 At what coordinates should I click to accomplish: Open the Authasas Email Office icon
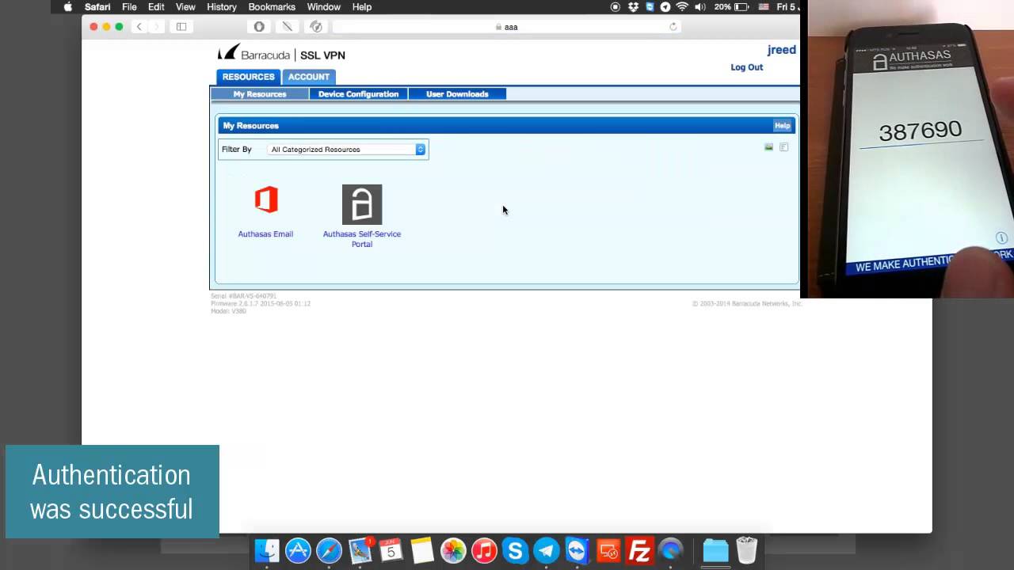266,199
